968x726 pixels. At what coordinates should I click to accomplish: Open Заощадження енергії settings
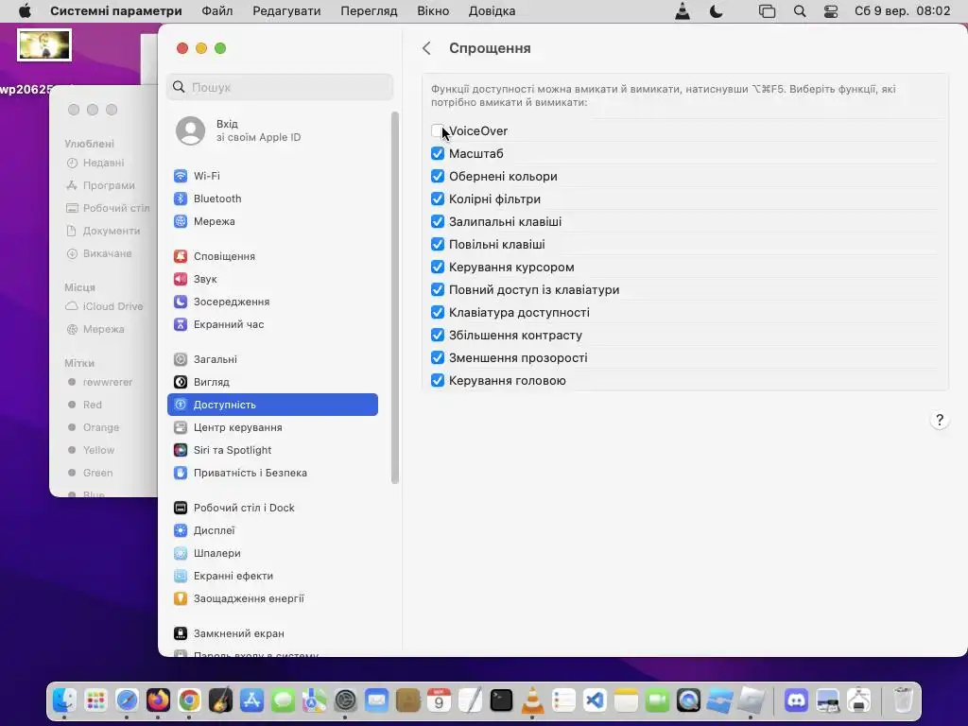[x=272, y=598]
